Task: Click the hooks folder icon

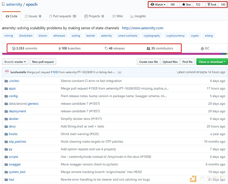Action: pos(6,134)
